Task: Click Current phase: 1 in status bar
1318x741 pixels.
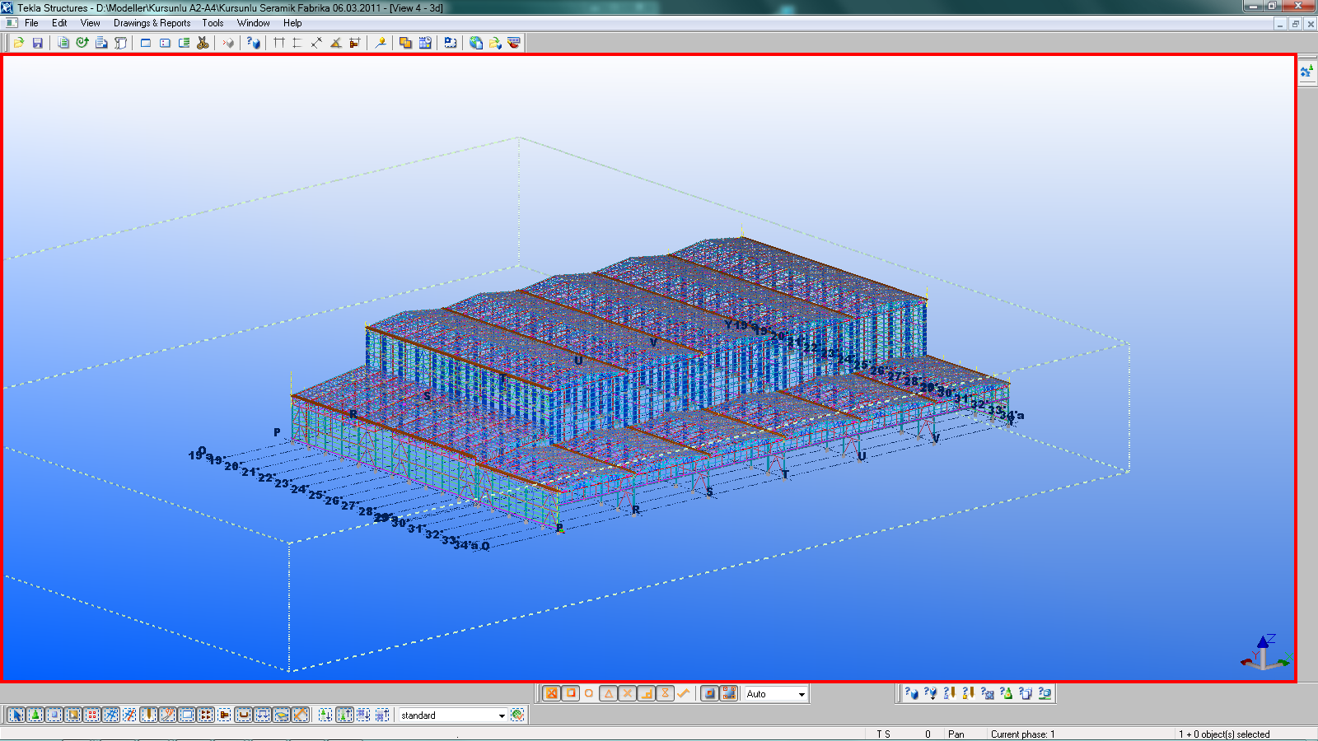Action: coord(1022,734)
